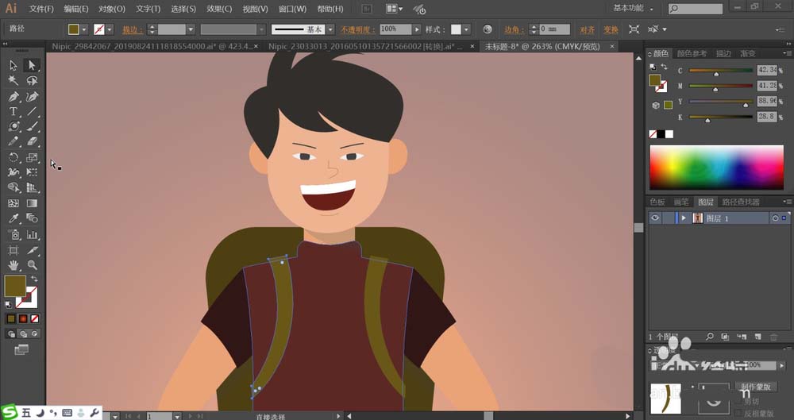
Task: Open the stroke color dropdown in control bar
Action: [x=110, y=29]
